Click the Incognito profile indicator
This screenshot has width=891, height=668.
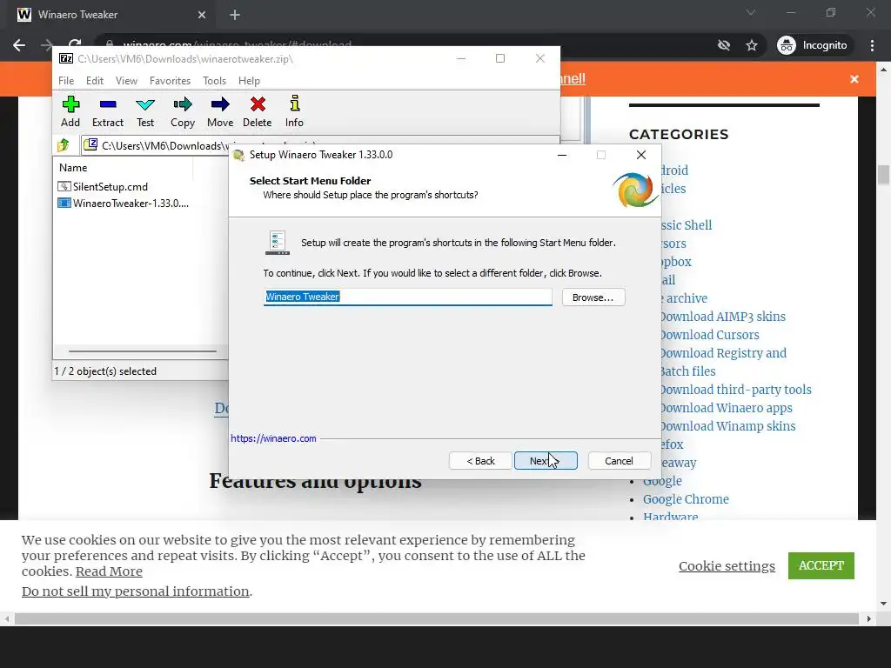click(x=812, y=45)
